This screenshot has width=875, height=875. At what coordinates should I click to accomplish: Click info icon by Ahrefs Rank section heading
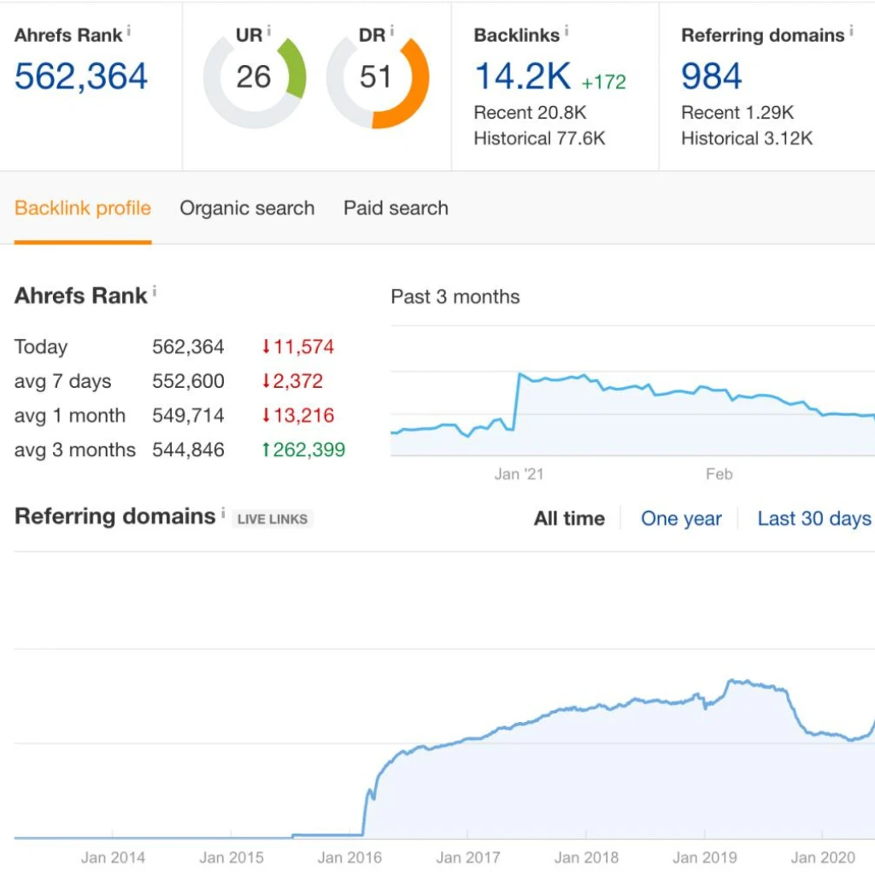pyautogui.click(x=155, y=291)
